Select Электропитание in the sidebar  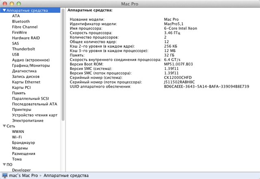pos(28,120)
